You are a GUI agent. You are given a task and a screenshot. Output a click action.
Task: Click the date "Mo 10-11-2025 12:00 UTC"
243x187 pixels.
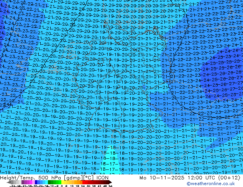click(177, 178)
